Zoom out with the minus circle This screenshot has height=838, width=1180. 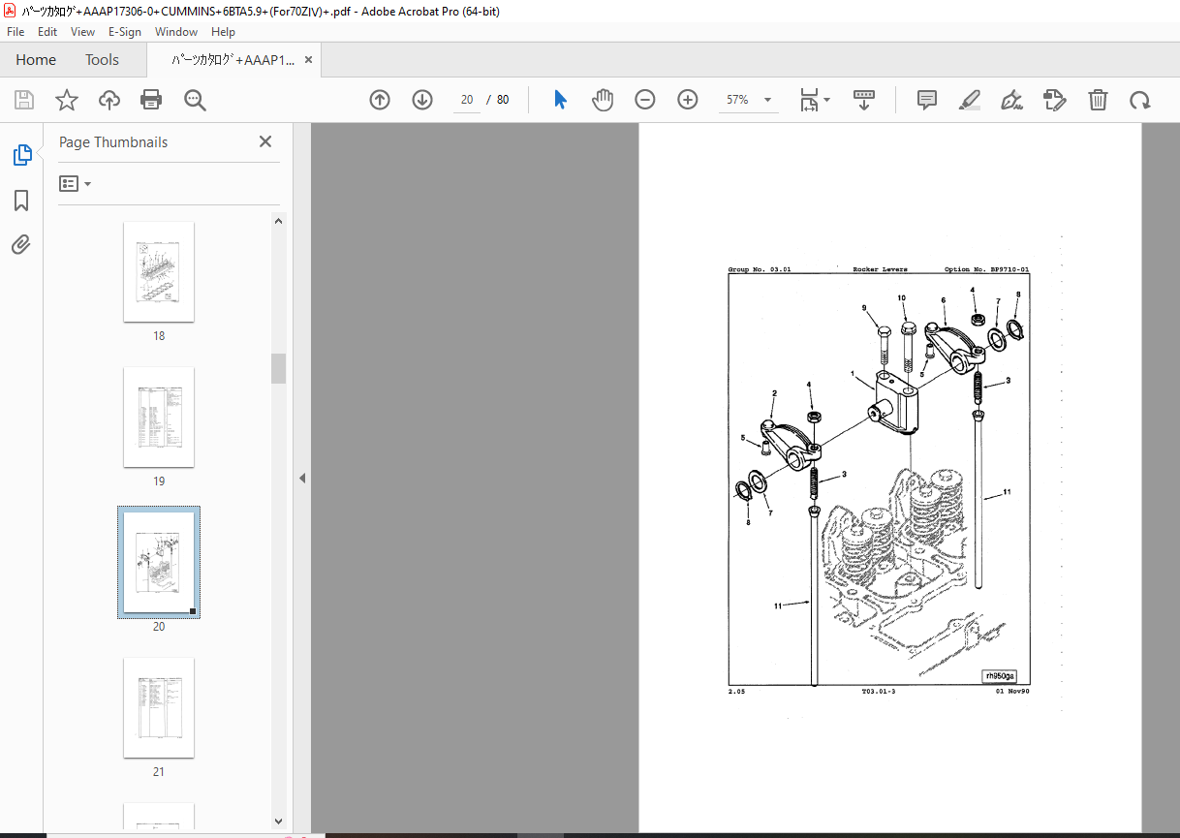point(645,100)
